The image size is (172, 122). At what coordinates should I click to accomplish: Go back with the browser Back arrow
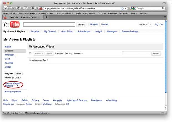6,8
